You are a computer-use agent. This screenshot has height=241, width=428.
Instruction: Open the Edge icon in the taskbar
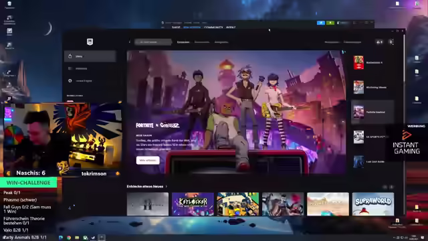tap(61, 238)
